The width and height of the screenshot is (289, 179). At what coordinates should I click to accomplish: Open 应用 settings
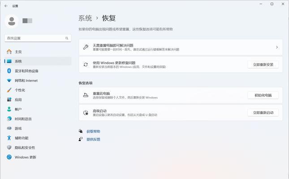[x=38, y=100]
